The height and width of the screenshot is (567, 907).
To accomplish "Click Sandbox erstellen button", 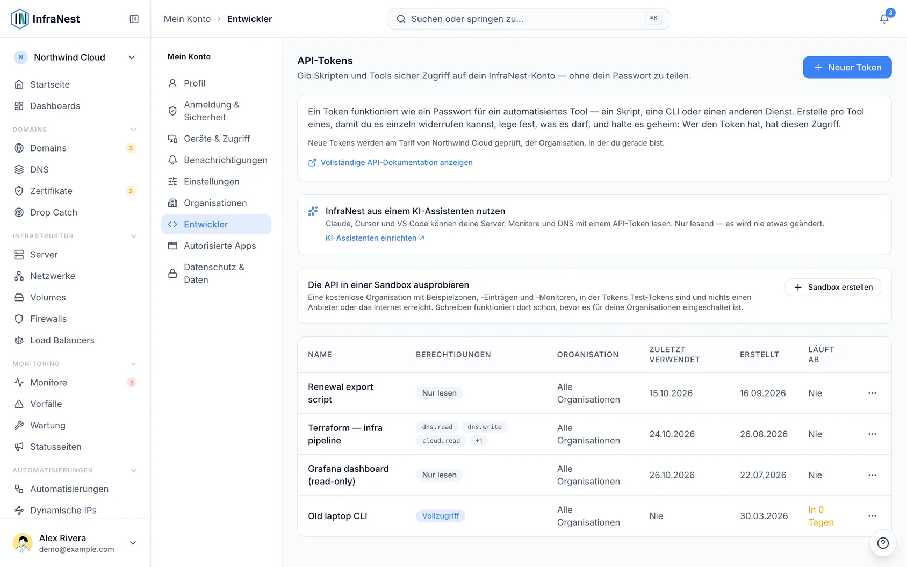I will click(x=832, y=288).
